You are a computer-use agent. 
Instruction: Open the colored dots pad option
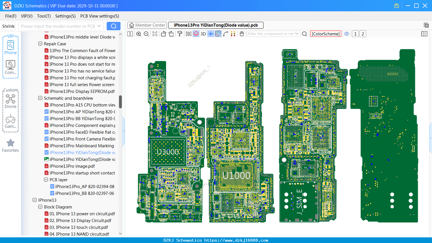point(233,34)
